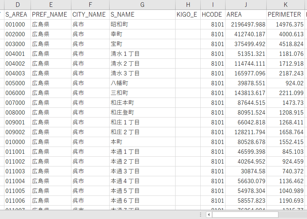307x219 pixels.
Task: Select column I header
Action: [x=213, y=5]
